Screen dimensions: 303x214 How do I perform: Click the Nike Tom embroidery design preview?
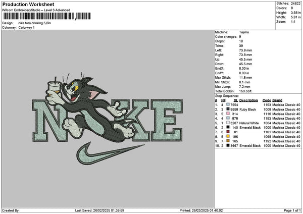click(x=108, y=118)
